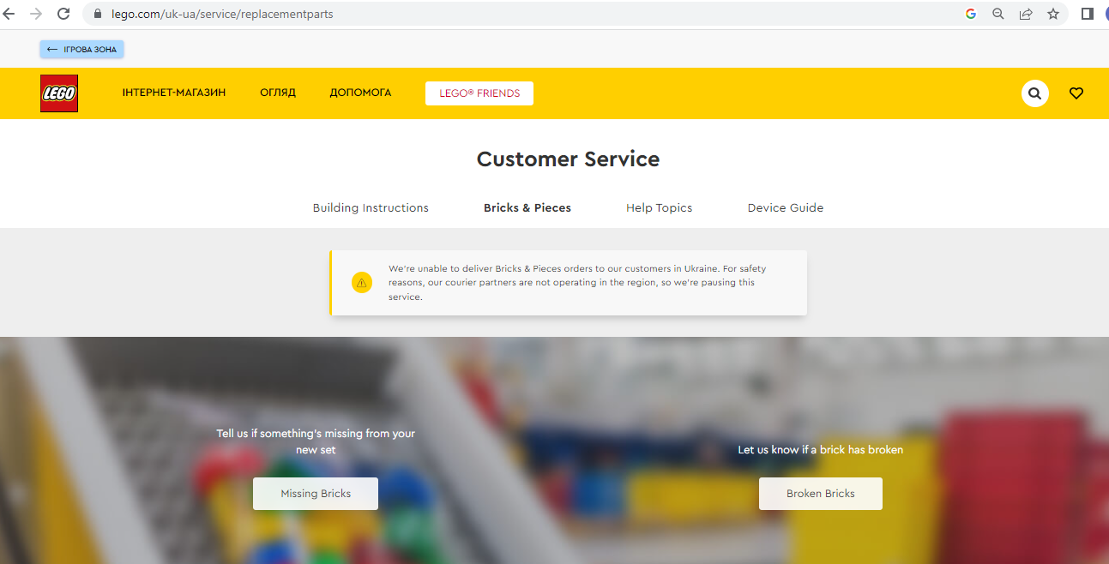Click the browser back arrow
Image resolution: width=1109 pixels, height=564 pixels.
pyautogui.click(x=9, y=14)
